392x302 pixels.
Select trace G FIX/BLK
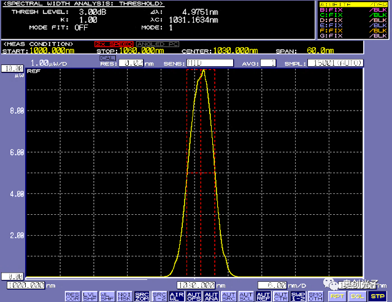click(353, 36)
